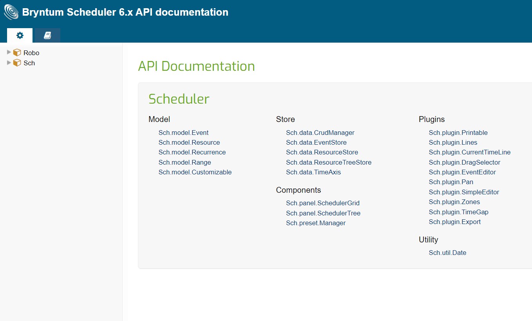This screenshot has height=321, width=532.
Task: Open Sch.util.Date link
Action: pos(447,253)
